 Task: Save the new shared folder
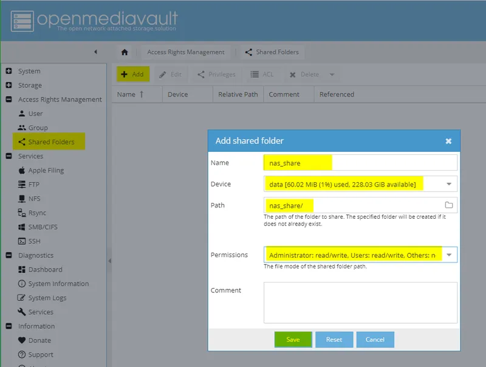coord(293,340)
